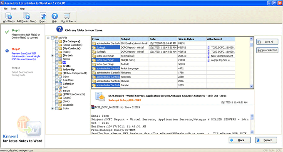Select the Mail(All fields) subject cell
This screenshot has width=283, height=152.
[x=134, y=60]
